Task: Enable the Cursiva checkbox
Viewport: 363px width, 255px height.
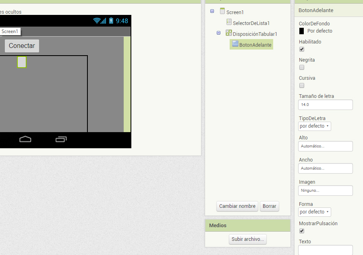Action: coord(302,85)
